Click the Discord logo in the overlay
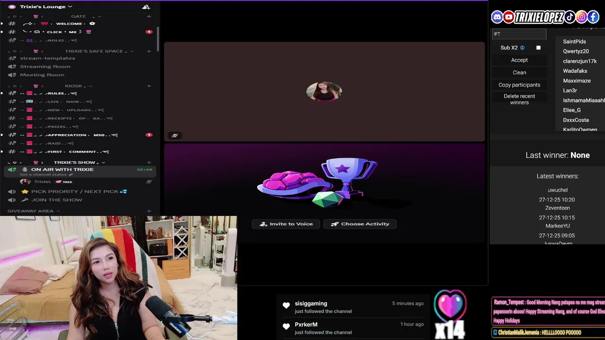Viewport: 605px width, 340px height. coord(497,17)
